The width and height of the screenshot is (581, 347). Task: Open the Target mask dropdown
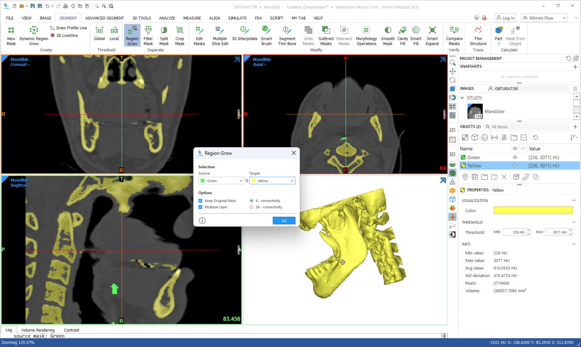tap(272, 181)
